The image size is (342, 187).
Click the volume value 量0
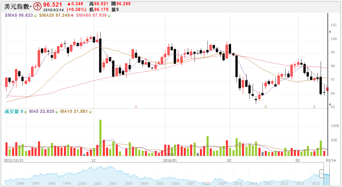click(115, 10)
